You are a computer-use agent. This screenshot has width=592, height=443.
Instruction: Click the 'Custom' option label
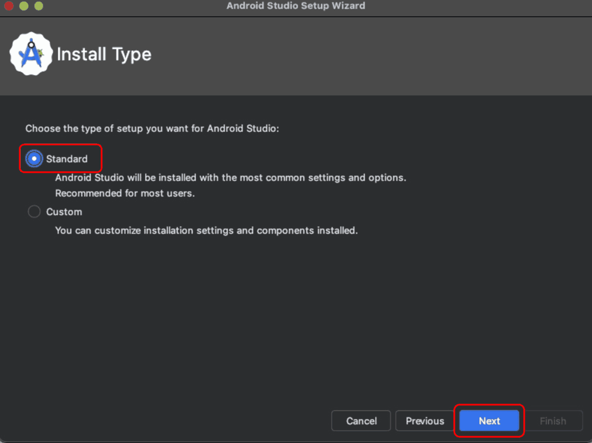(64, 212)
